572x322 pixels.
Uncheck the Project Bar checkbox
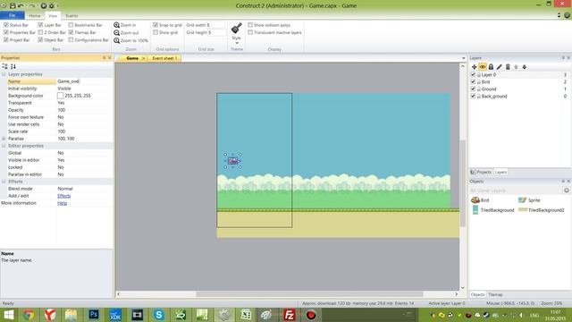pyautogui.click(x=6, y=39)
